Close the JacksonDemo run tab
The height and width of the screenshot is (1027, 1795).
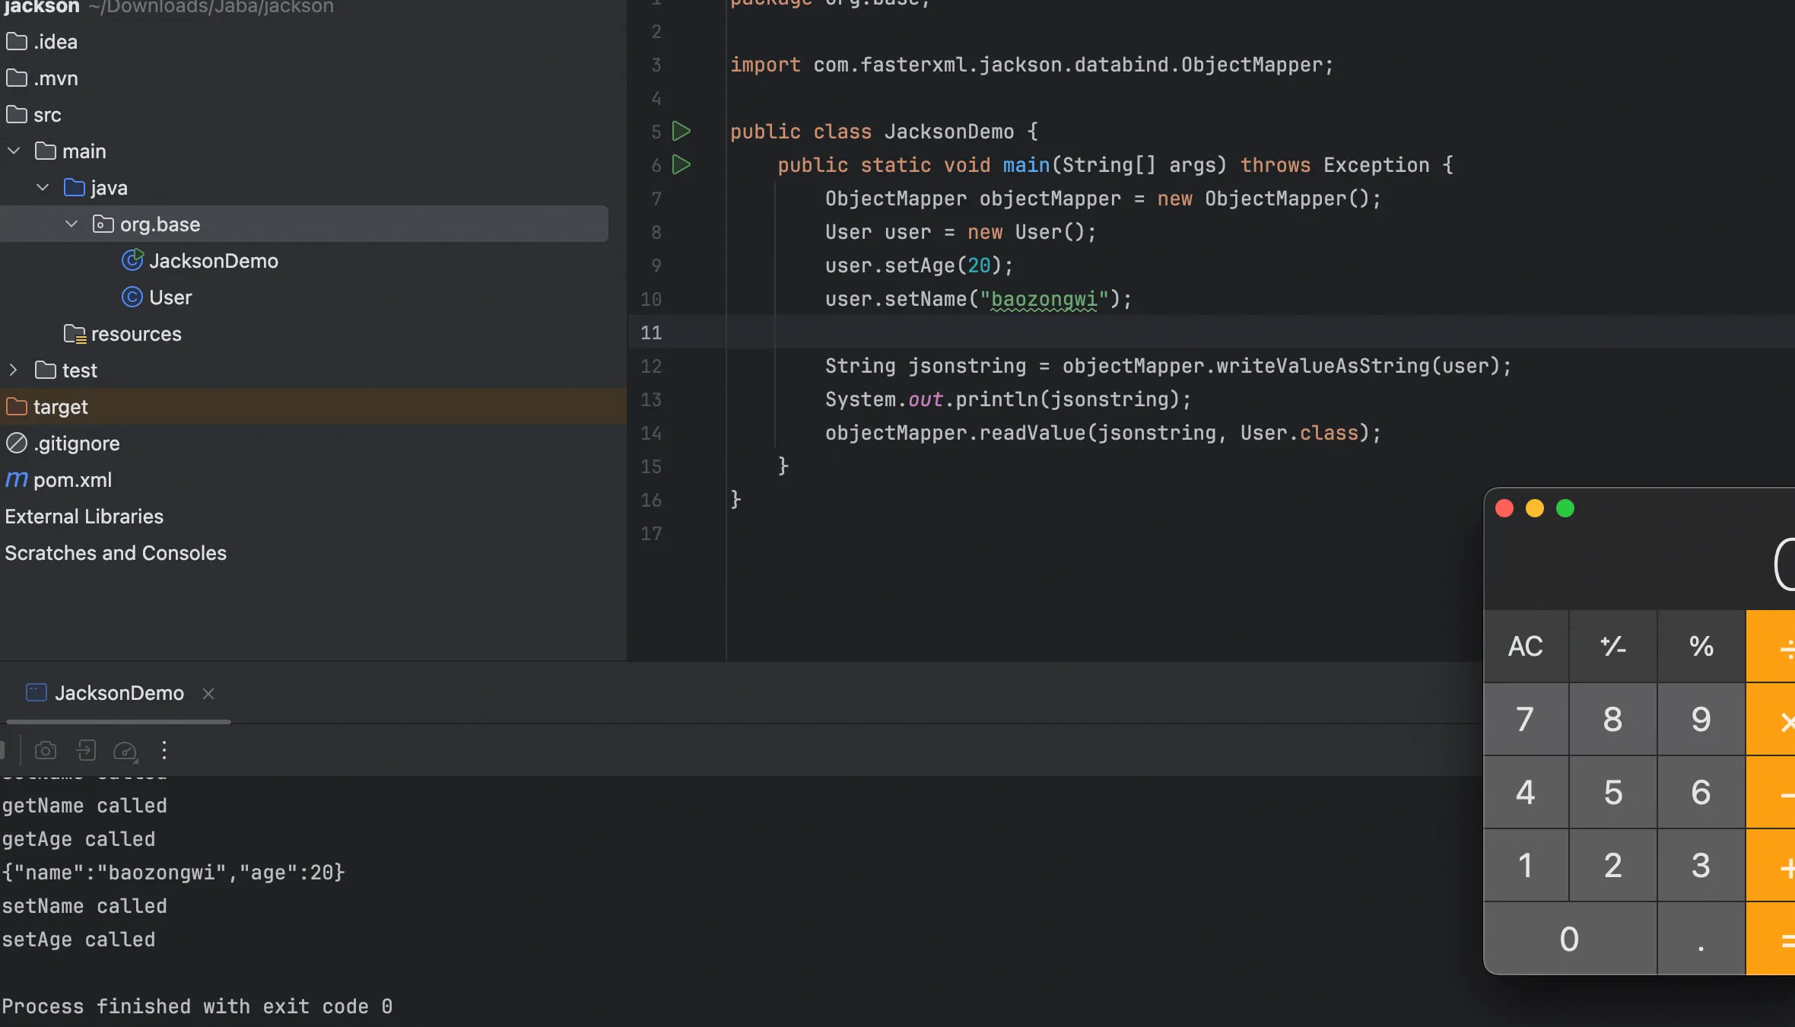208,694
